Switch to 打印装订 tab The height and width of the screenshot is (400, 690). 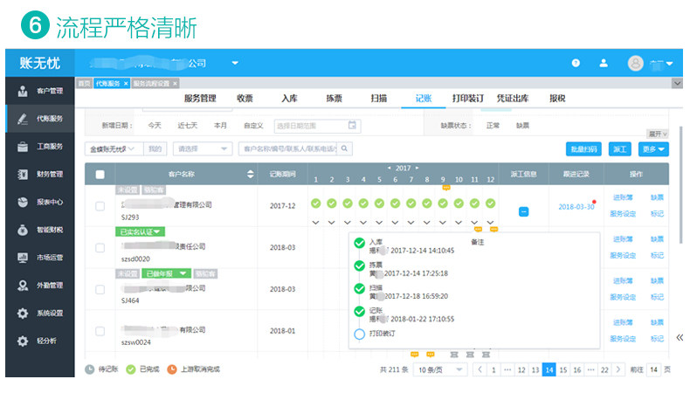(468, 99)
